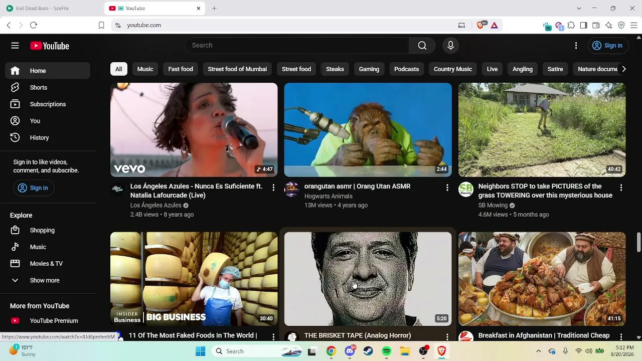This screenshot has width=642, height=361.
Task: Open Music under Explore
Action: pyautogui.click(x=48, y=247)
